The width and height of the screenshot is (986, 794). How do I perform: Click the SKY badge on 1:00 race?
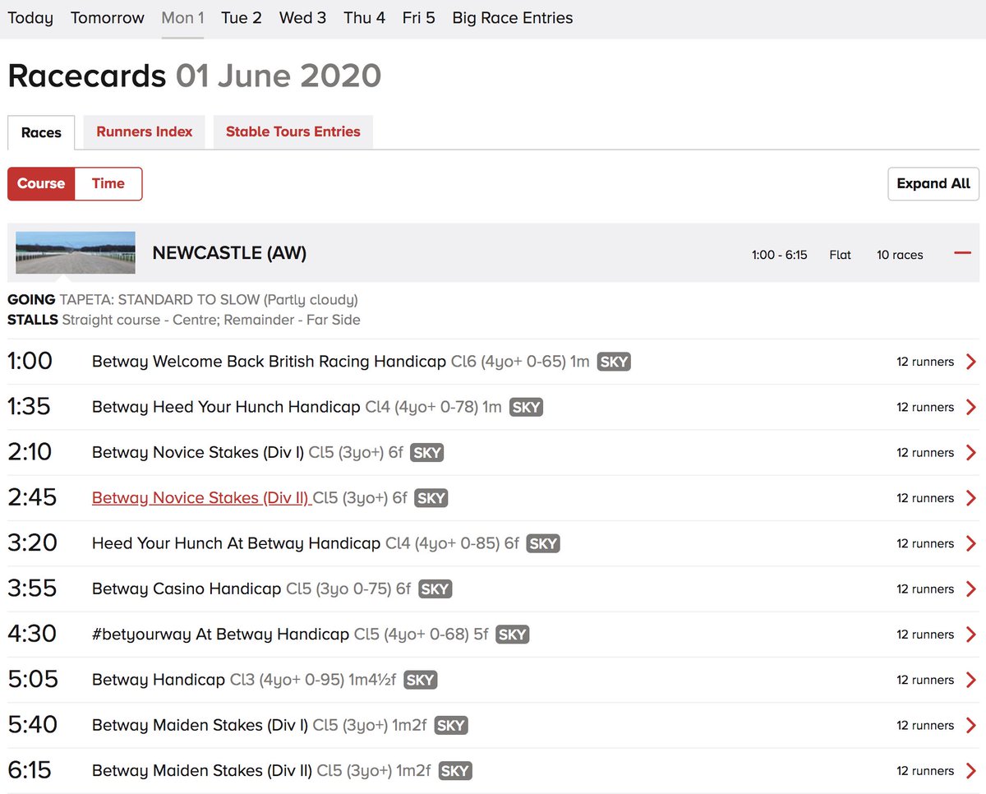tap(614, 362)
